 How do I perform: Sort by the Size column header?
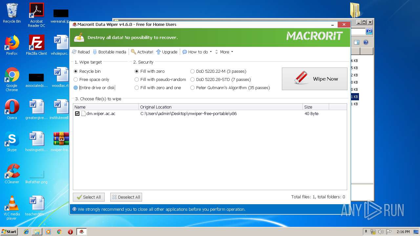[x=316, y=107]
